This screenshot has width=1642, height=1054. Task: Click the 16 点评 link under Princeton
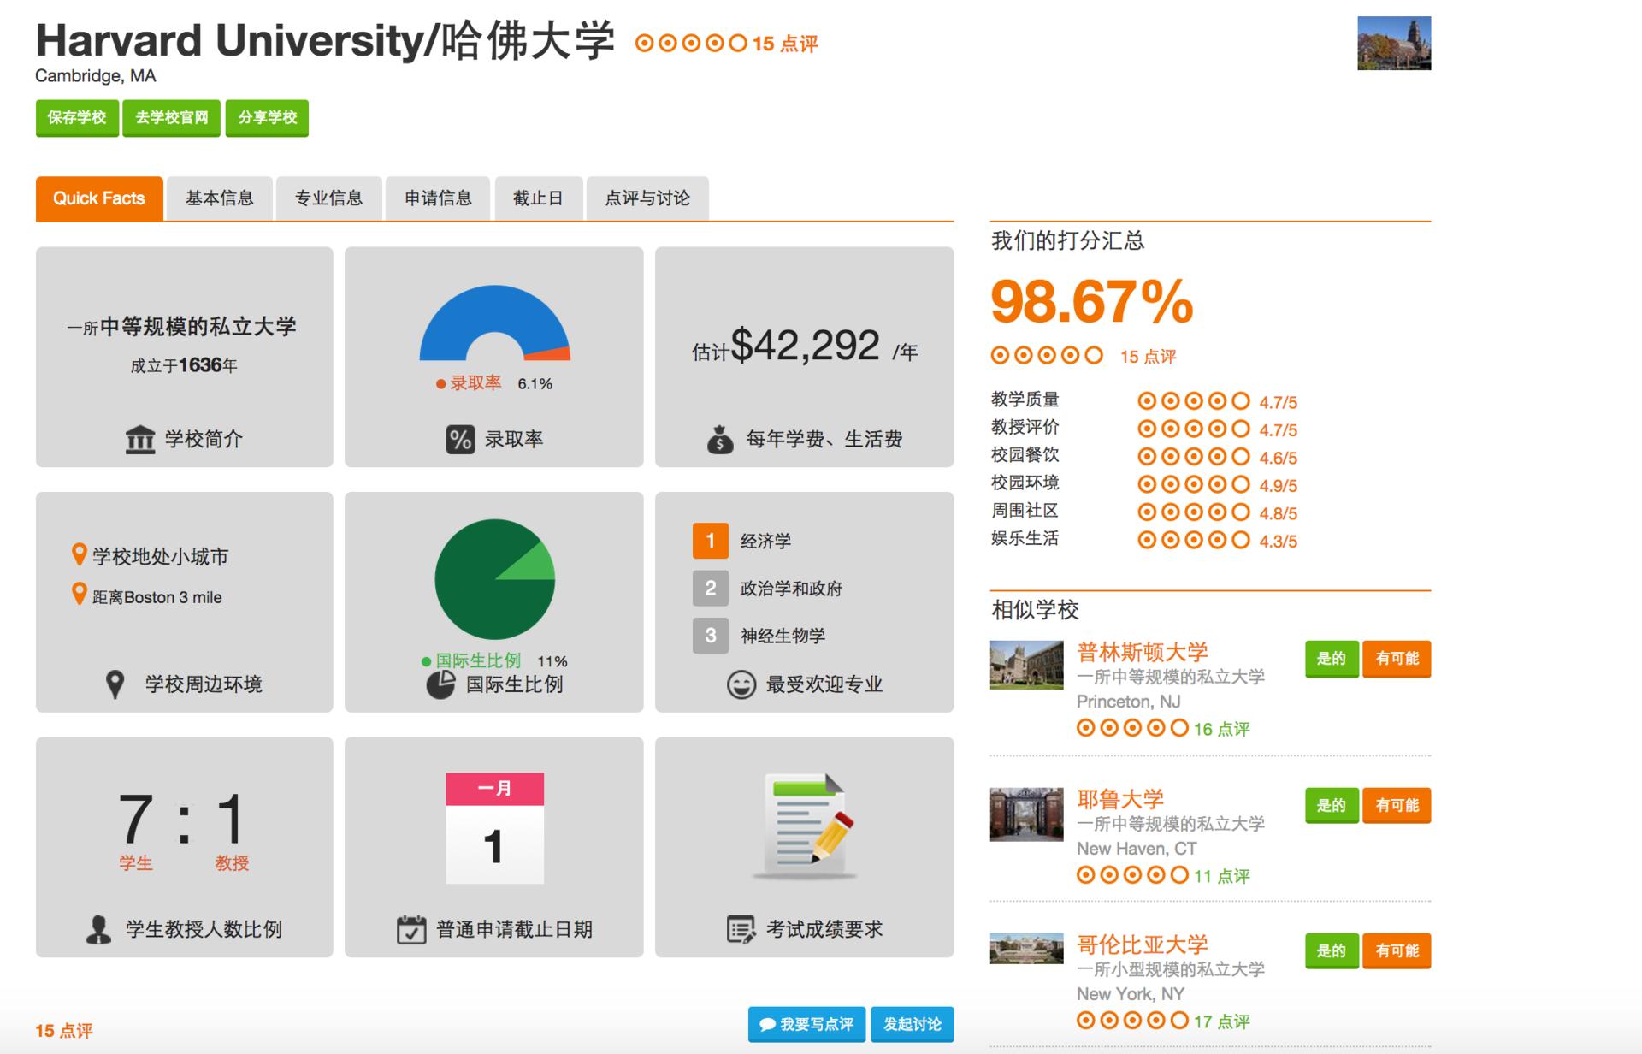point(1222,729)
